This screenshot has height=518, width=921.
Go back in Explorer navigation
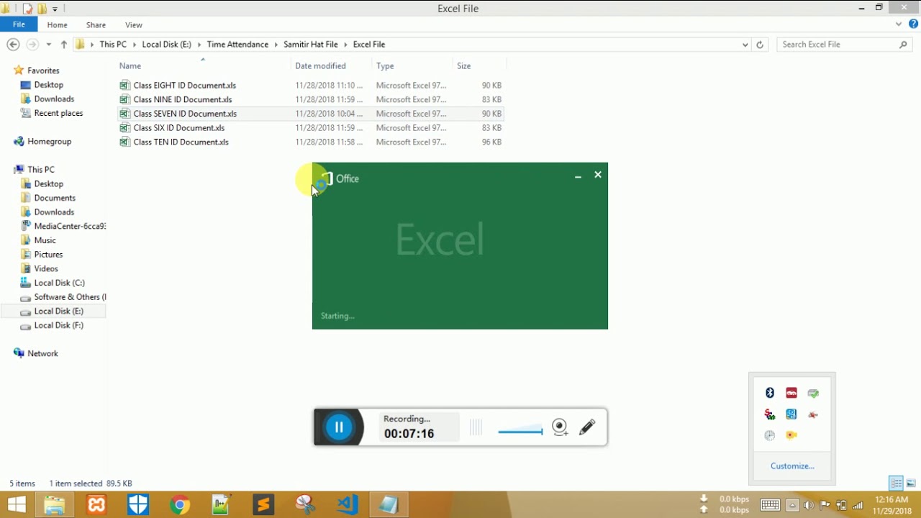pos(13,45)
